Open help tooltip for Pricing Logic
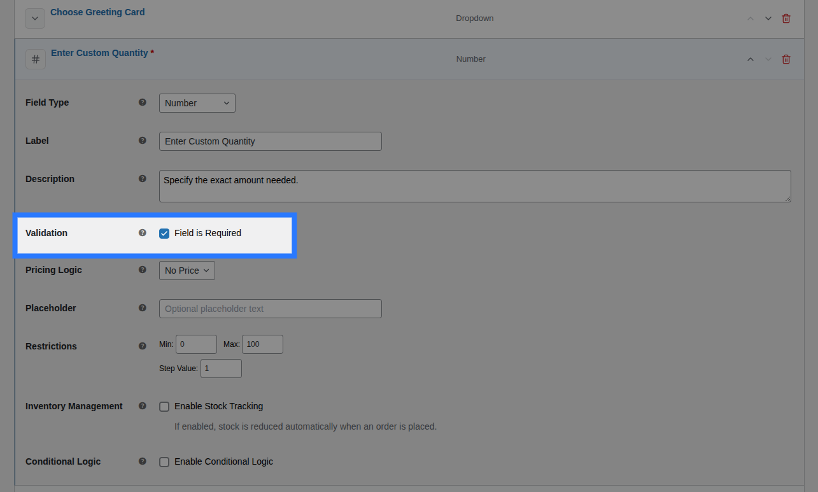The width and height of the screenshot is (818, 492). 143,269
